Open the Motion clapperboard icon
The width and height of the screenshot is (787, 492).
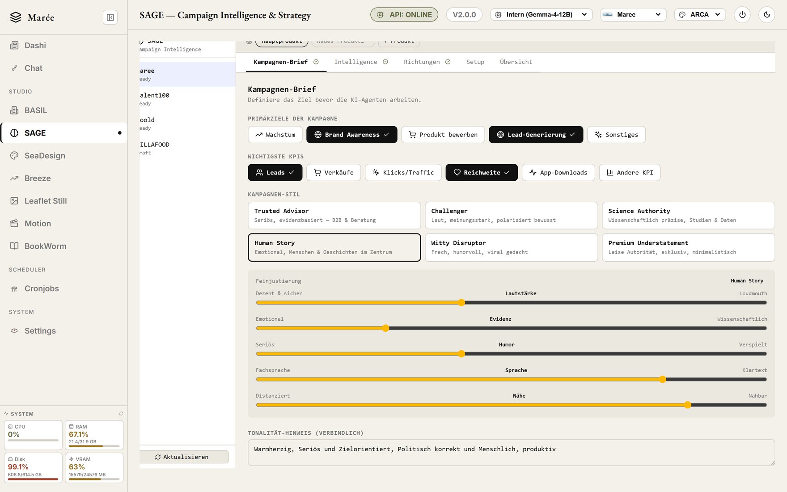[14, 224]
